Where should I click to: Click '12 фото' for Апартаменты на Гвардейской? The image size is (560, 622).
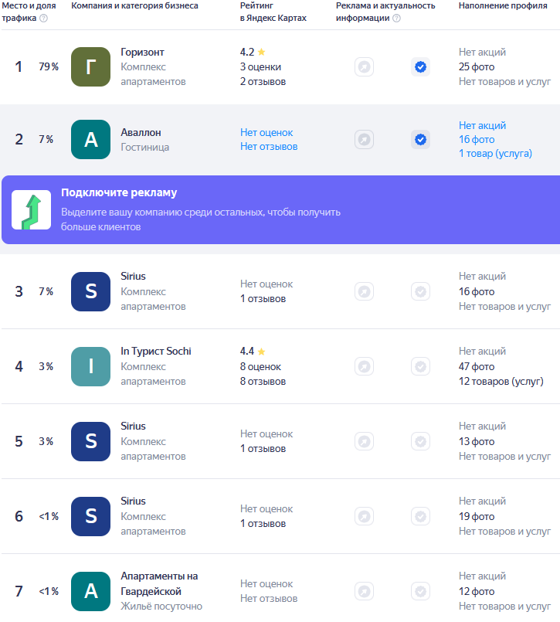pyautogui.click(x=477, y=591)
